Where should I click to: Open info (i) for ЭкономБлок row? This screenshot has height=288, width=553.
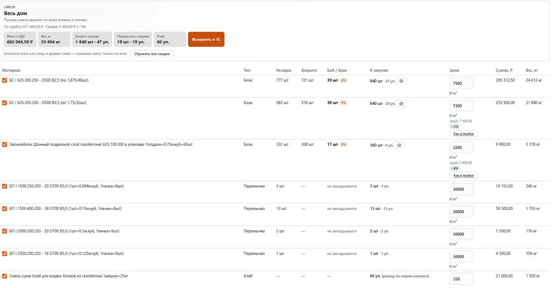click(399, 145)
